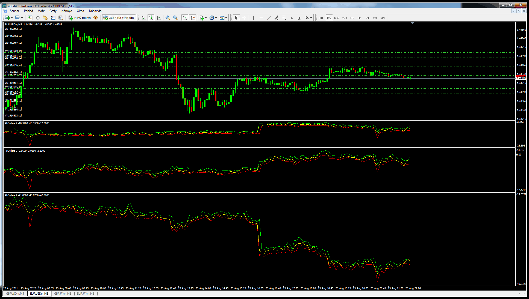529x299 pixels.
Task: Click the zoom out magnifier icon
Action: pyautogui.click(x=175, y=18)
